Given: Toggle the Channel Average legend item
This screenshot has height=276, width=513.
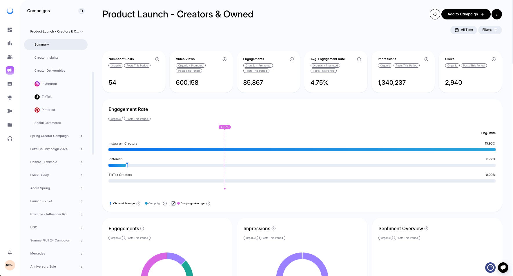Looking at the screenshot, I should coord(122,203).
